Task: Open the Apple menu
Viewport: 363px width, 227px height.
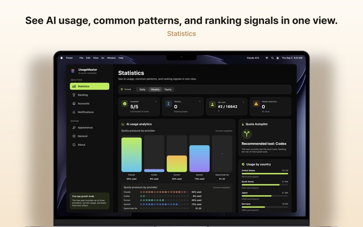Action: pyautogui.click(x=61, y=58)
